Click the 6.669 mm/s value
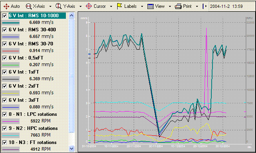The width and height of the screenshot is (256, 153). click(42, 22)
